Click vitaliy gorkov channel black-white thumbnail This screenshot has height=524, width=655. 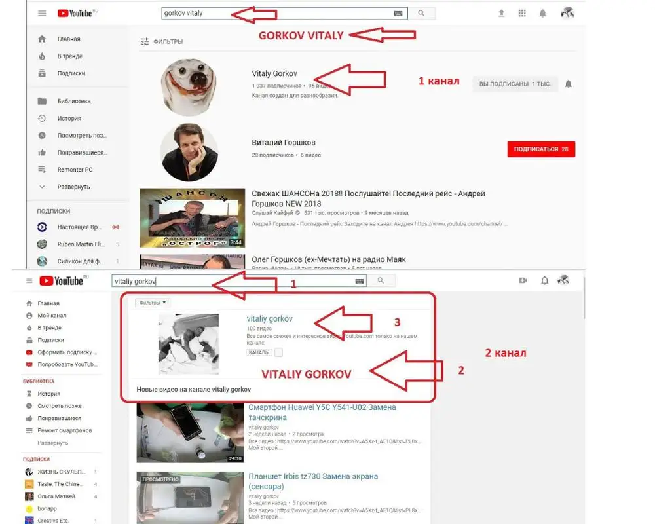click(x=189, y=344)
